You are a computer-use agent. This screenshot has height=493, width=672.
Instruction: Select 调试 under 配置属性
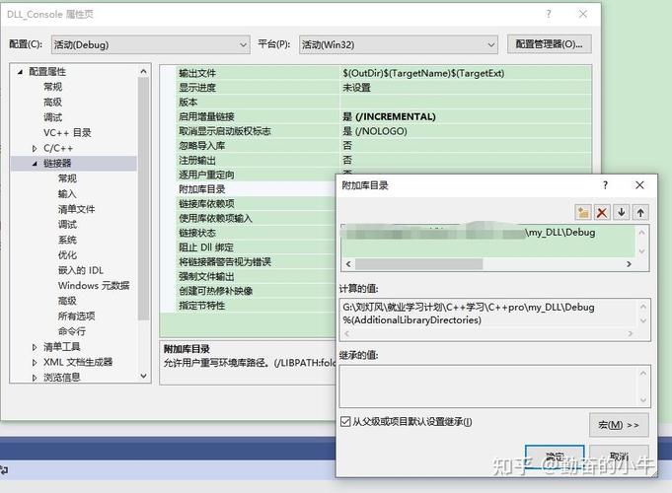pyautogui.click(x=52, y=117)
